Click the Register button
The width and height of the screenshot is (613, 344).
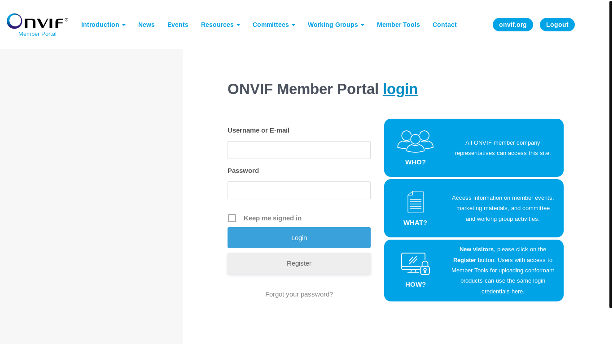(x=299, y=263)
